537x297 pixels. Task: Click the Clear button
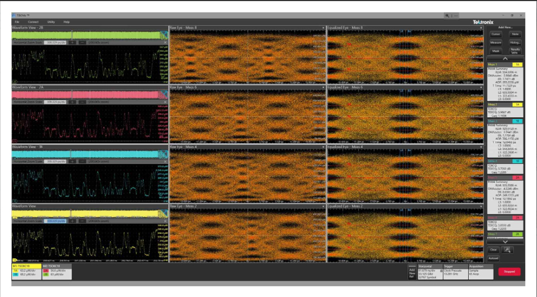[493, 250]
